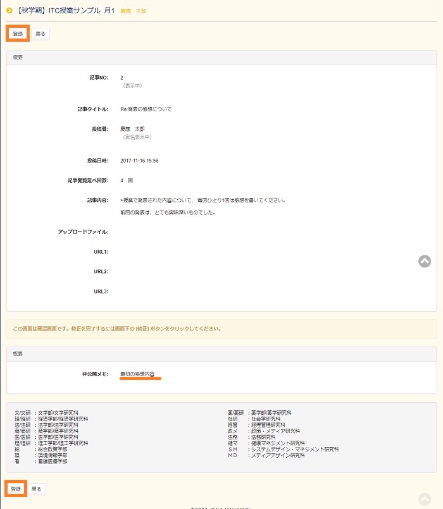
Task: Click the gray scroll-to-top circle near URL2
Action: pyautogui.click(x=425, y=261)
